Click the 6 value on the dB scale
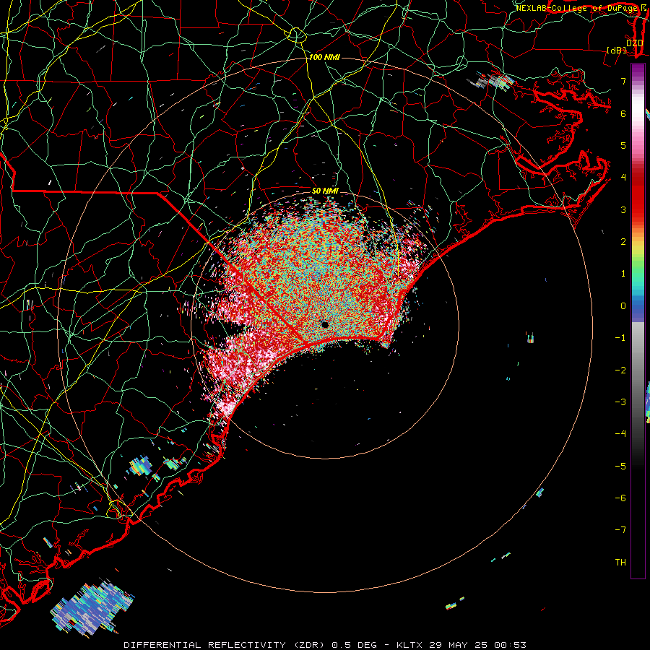The height and width of the screenshot is (650, 650). (623, 113)
